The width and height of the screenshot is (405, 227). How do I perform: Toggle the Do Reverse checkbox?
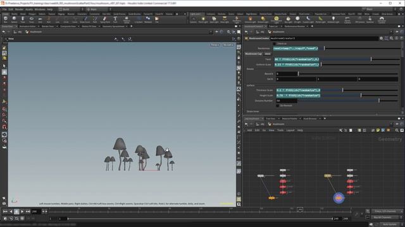[x=277, y=106]
